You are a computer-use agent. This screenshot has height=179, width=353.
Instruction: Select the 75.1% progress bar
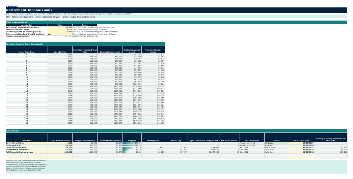pos(132,148)
